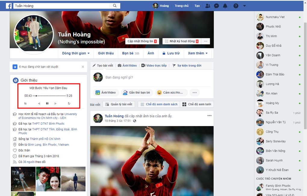
Task: Open the Friend requests icon
Action: pos(208,5)
